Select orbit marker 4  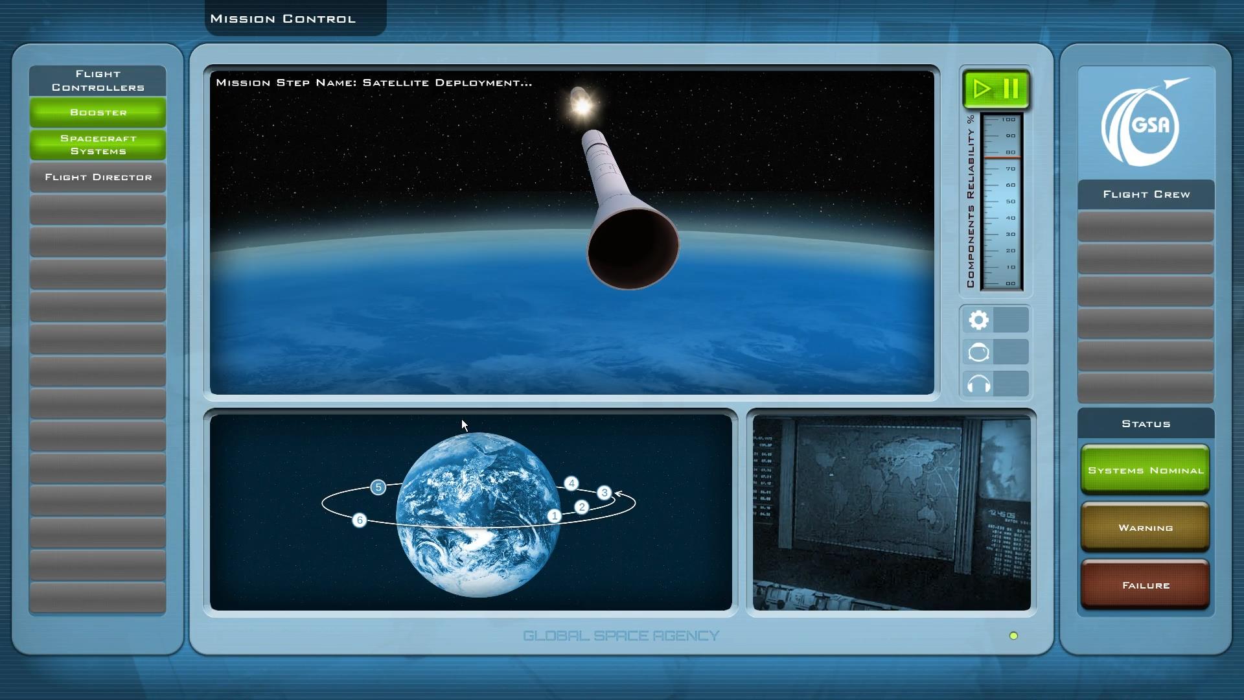571,484
